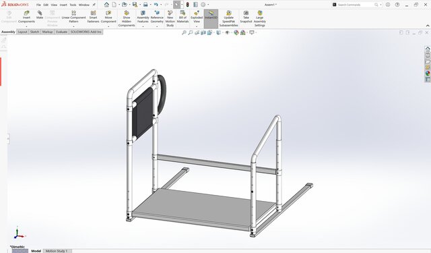Select the Mate tool

coord(40,15)
